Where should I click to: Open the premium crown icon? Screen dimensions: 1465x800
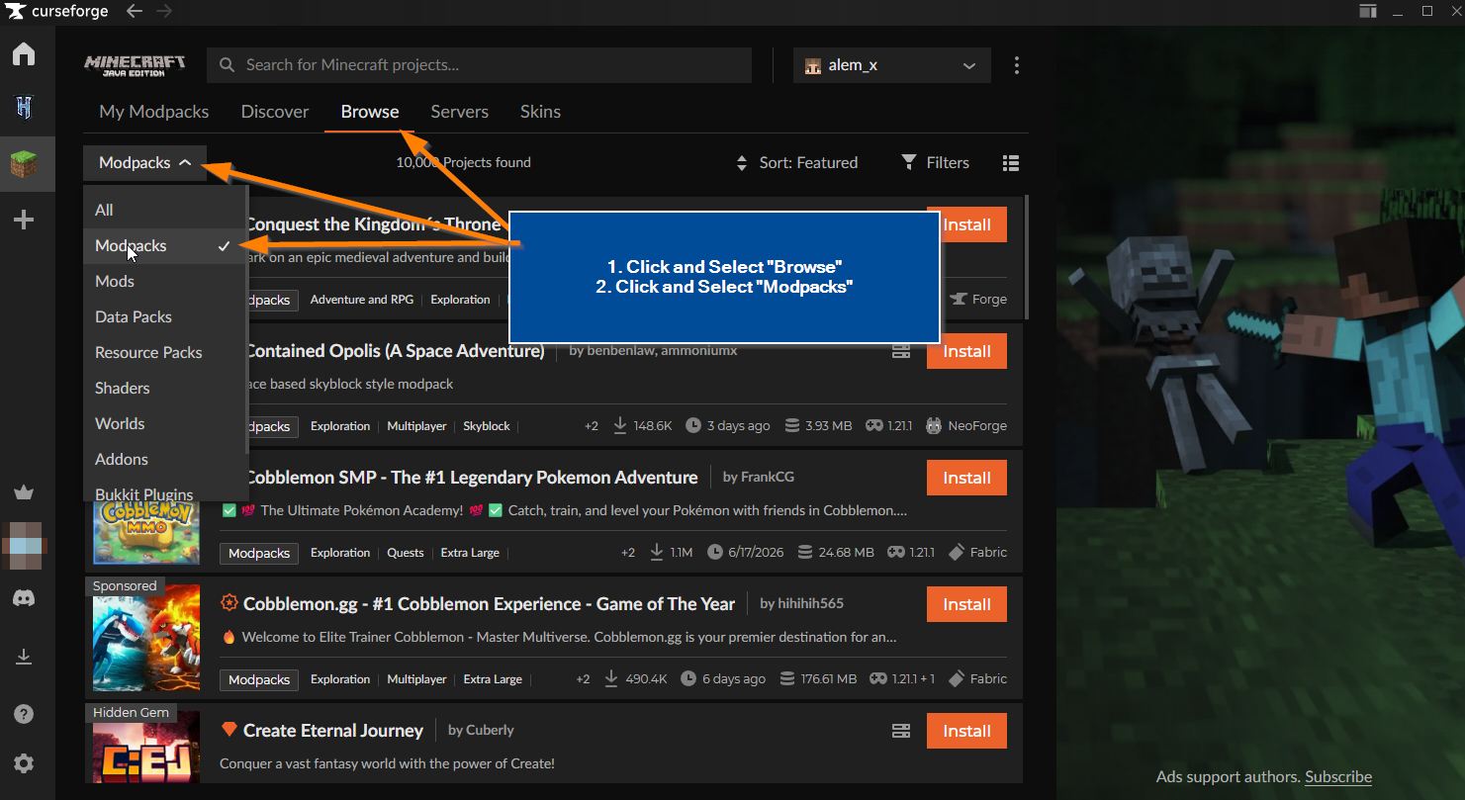(x=24, y=492)
